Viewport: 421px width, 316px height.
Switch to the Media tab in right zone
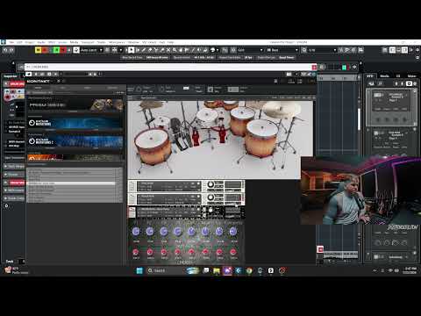[384, 75]
